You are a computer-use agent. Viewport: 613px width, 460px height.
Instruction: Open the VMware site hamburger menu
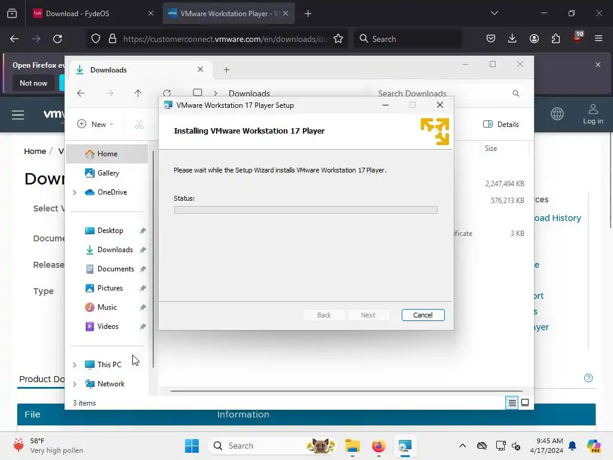18,114
